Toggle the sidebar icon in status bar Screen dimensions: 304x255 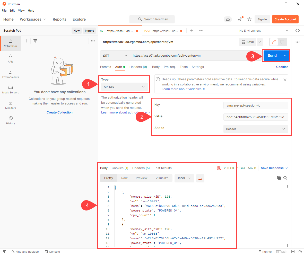(x=4, y=251)
